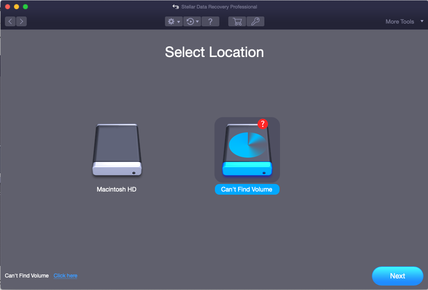
Task: Click the arrow next to More Tools
Action: coord(422,21)
